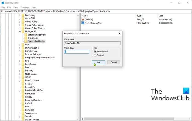Viewport: 192px width, 121px height.
Task: Cancel the Edit DWORD dialog
Action: pyautogui.click(x=114, y=62)
